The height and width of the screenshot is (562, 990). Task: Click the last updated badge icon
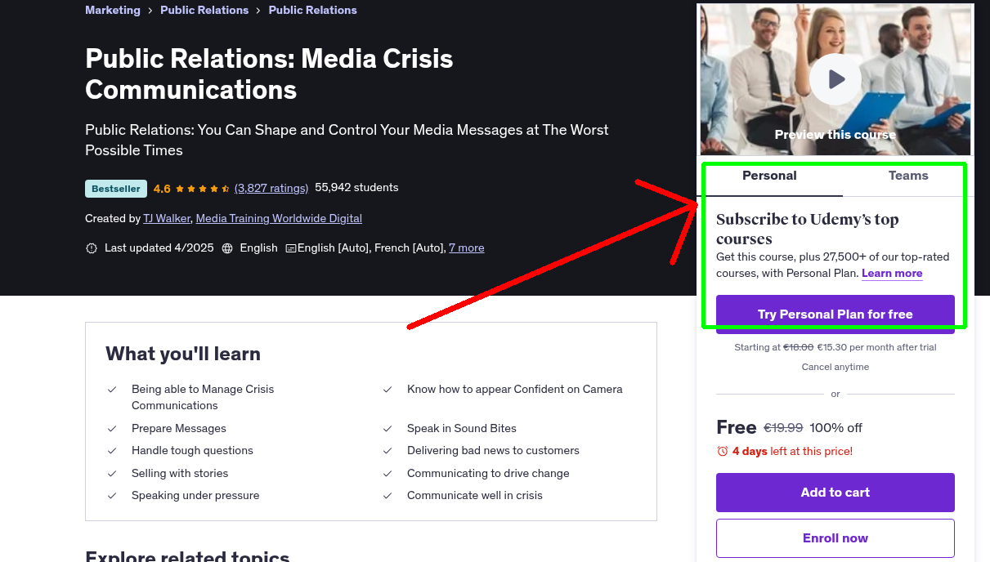92,248
